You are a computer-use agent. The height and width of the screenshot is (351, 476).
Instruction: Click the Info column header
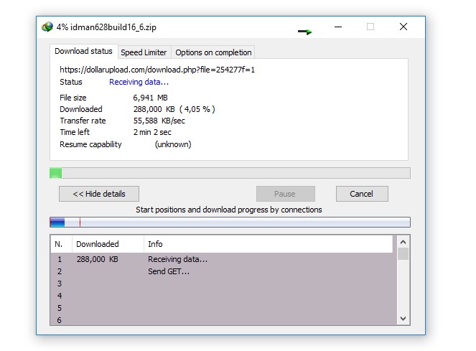(268, 244)
